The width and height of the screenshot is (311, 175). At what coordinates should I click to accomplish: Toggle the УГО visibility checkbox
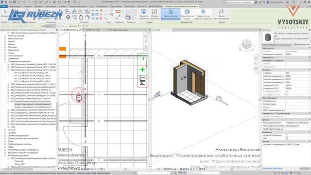(x=287, y=138)
